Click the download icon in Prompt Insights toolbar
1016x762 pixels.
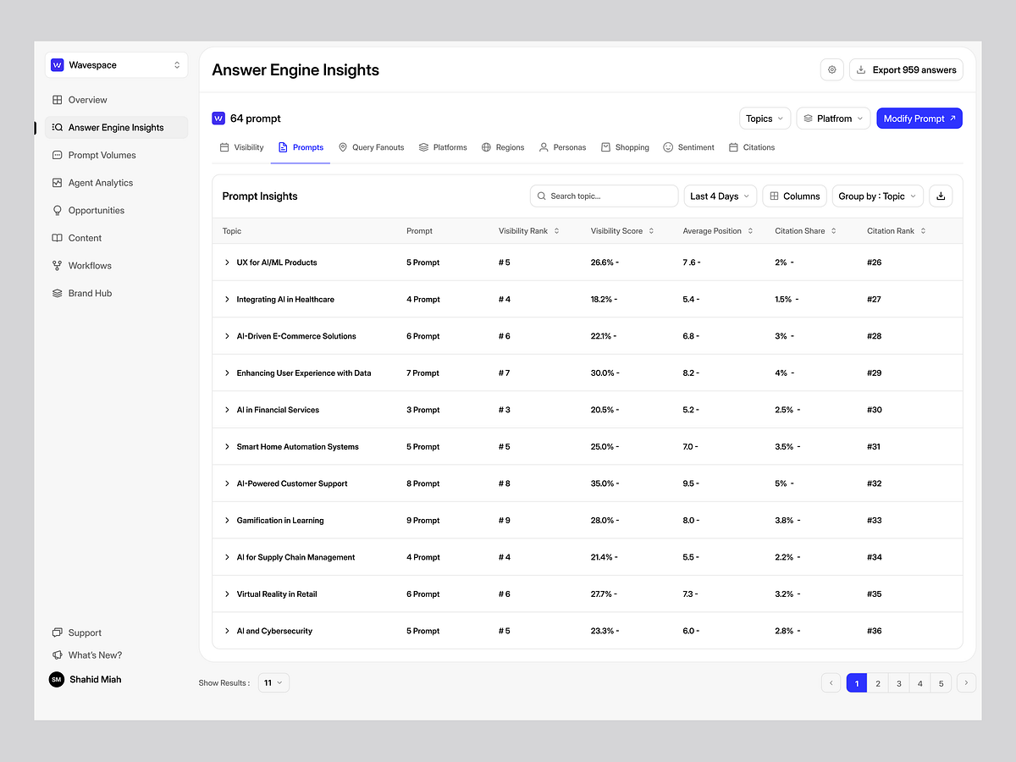pos(941,196)
